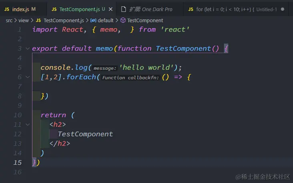Open the src breadcrumb
Viewport: 293px width, 183px height.
[9, 20]
